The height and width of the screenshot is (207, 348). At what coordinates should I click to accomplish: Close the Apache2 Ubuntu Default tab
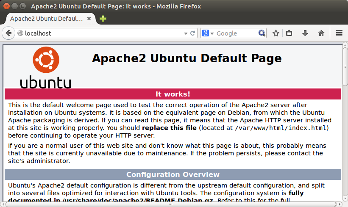tap(89, 19)
